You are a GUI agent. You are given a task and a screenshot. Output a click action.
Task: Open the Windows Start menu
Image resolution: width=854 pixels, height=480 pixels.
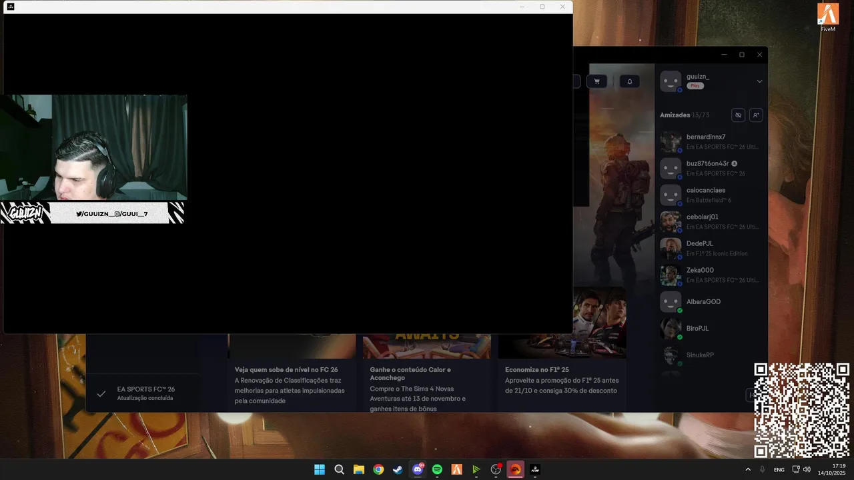click(320, 469)
